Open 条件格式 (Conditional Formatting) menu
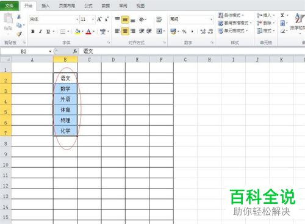 pyautogui.click(x=231, y=15)
